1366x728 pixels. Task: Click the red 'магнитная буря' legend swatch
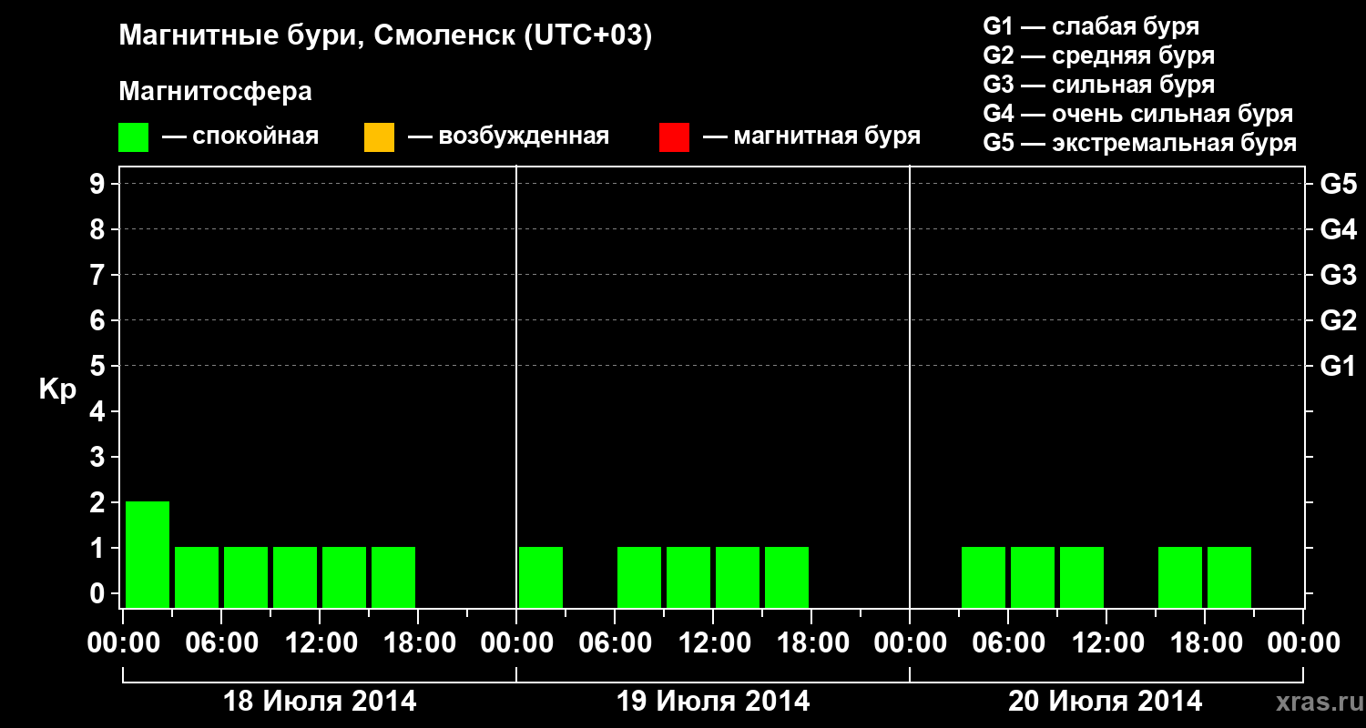pyautogui.click(x=674, y=137)
